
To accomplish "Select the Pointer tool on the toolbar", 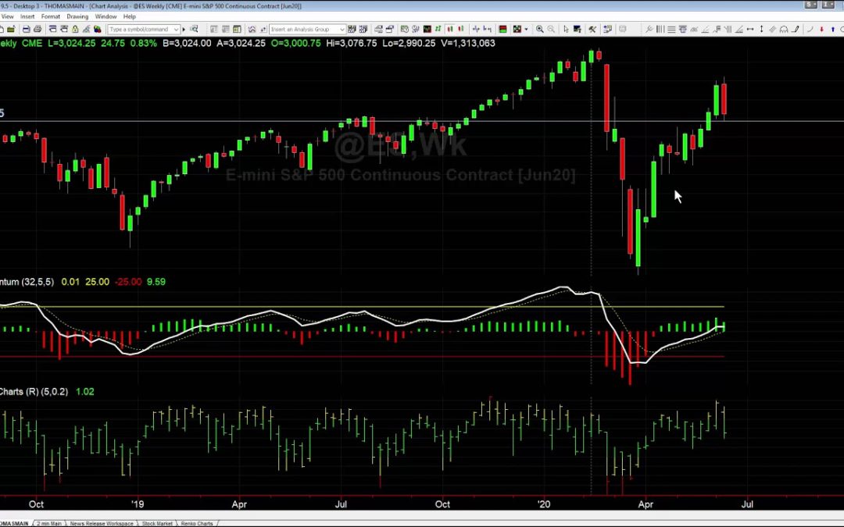I will 567,28.
